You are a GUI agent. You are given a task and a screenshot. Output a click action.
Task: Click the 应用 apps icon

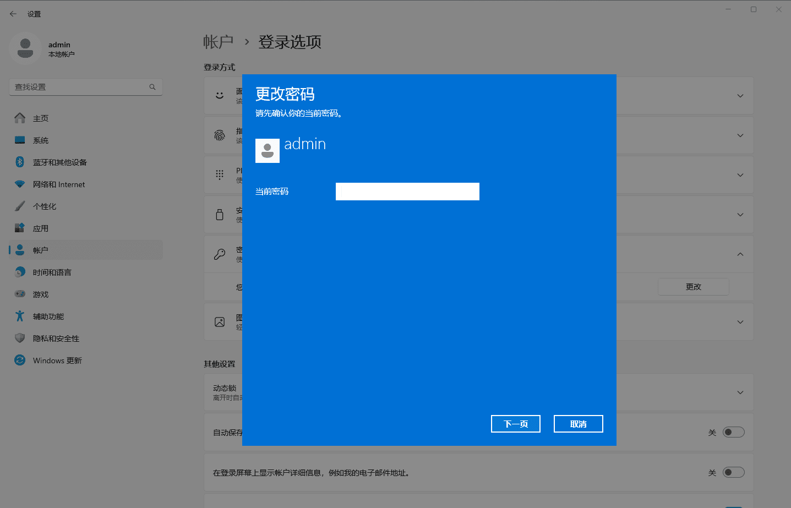tap(20, 228)
